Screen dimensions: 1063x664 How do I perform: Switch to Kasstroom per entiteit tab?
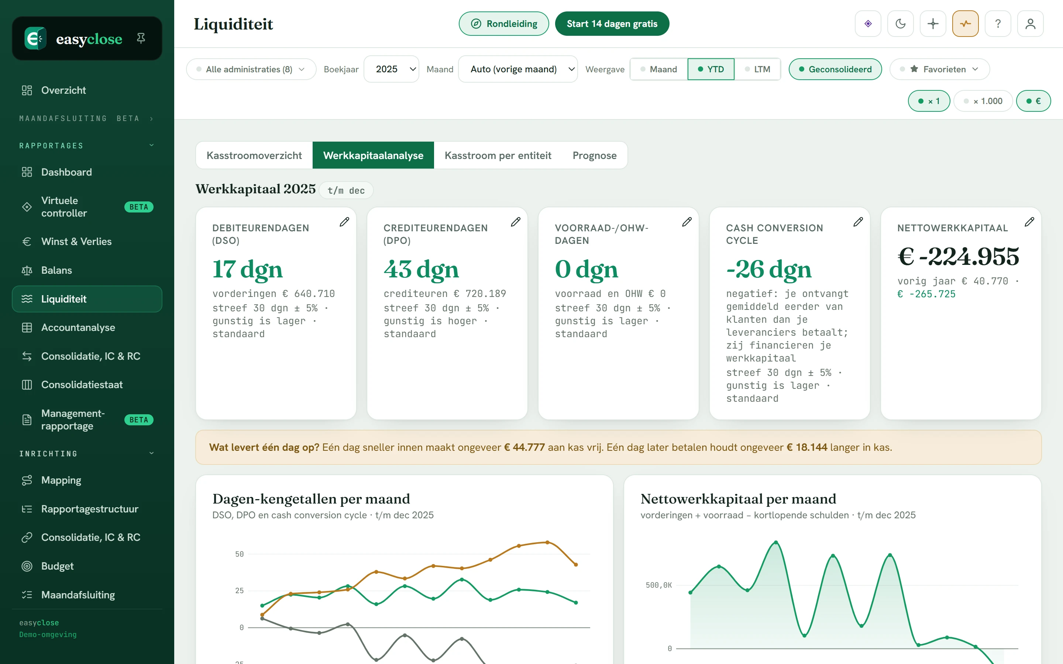click(x=498, y=155)
